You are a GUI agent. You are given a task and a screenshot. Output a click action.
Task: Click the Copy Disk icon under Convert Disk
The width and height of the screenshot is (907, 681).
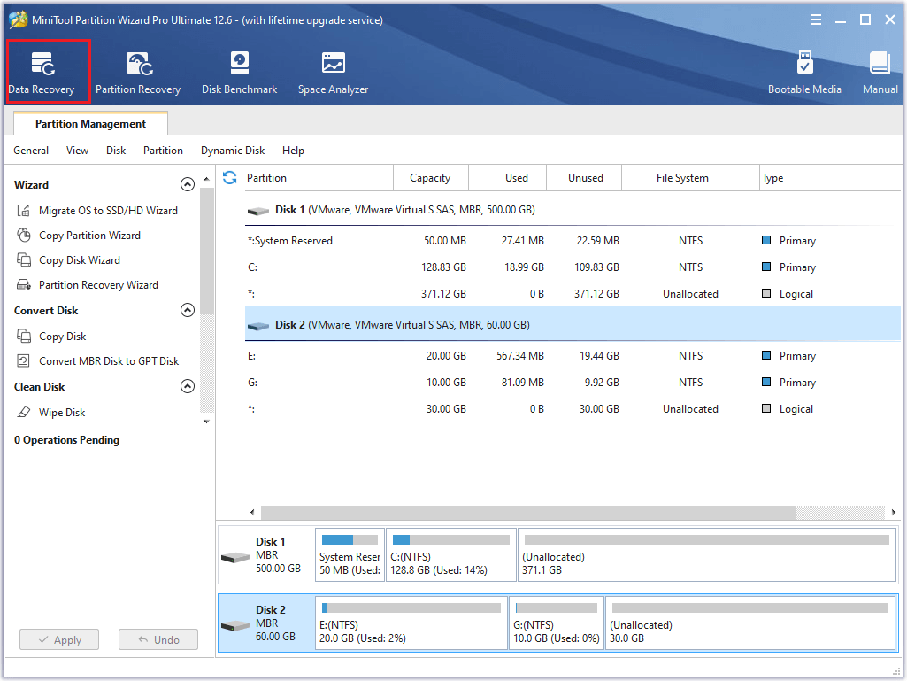click(x=24, y=336)
